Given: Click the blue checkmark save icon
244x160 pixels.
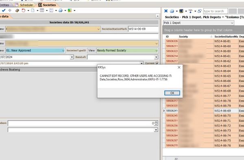Looking at the screenshot, I should click(x=4, y=11).
